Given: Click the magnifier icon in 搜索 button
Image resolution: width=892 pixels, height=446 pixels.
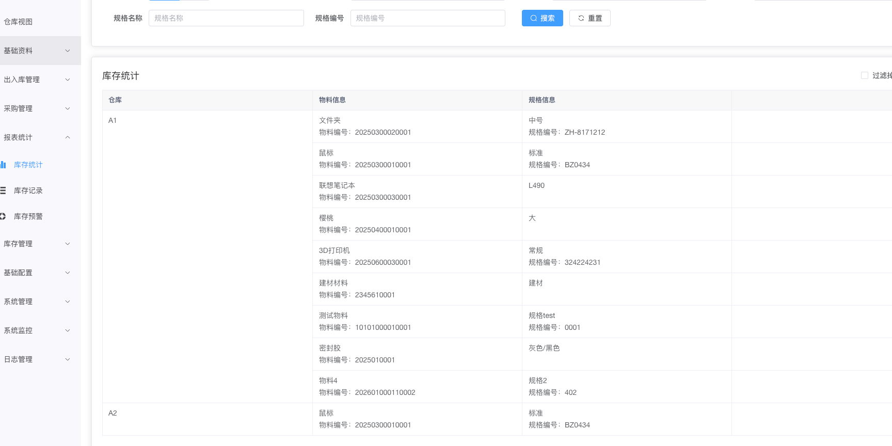Looking at the screenshot, I should pyautogui.click(x=534, y=18).
